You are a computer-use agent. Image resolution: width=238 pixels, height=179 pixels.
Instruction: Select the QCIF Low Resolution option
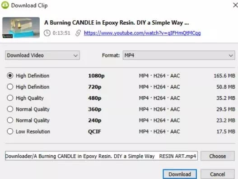[10, 131]
